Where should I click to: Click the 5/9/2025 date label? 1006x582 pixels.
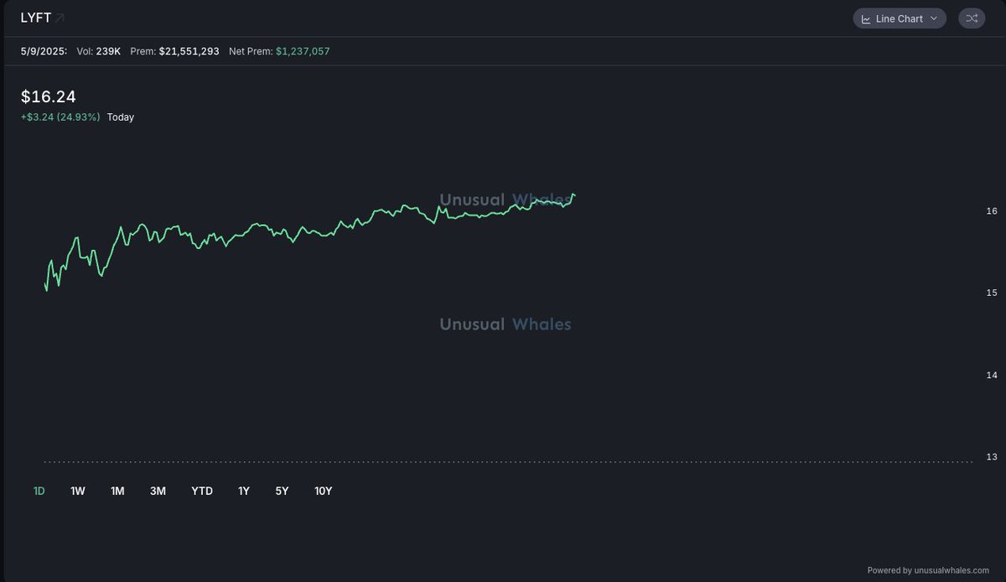(x=44, y=51)
